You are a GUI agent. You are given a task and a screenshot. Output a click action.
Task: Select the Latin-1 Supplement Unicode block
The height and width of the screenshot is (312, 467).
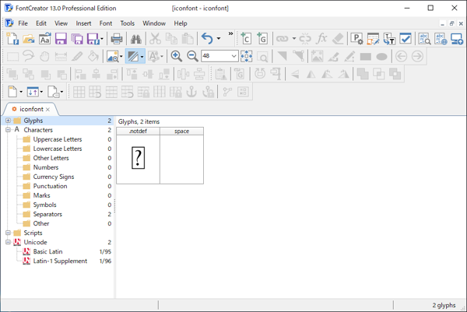pyautogui.click(x=60, y=261)
